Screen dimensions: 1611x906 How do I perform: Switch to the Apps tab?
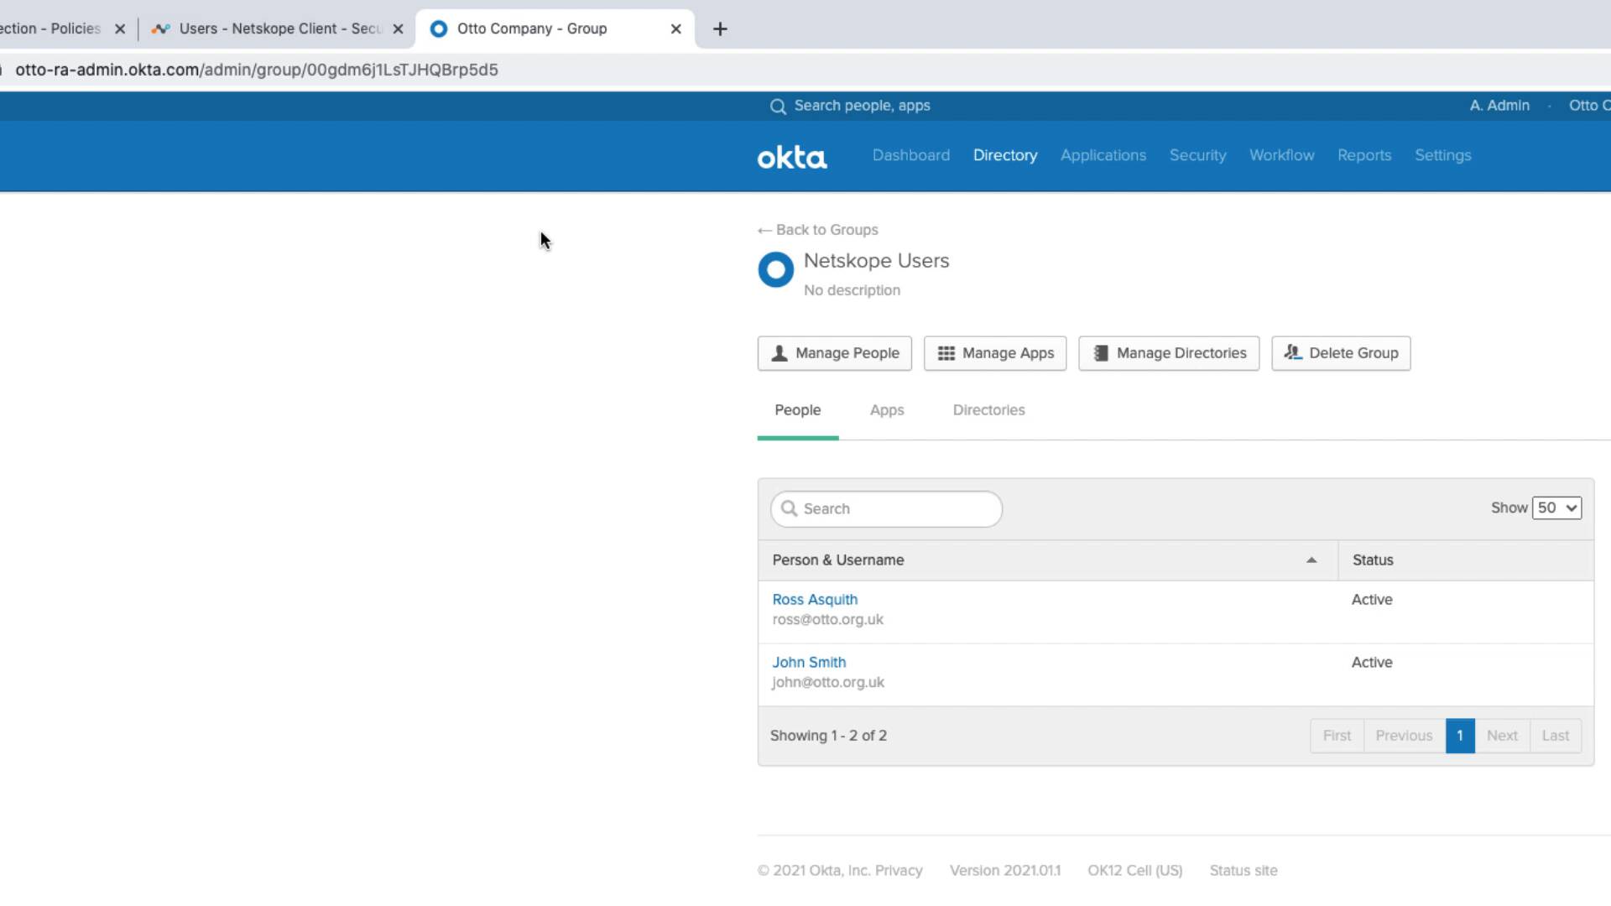[x=886, y=410]
